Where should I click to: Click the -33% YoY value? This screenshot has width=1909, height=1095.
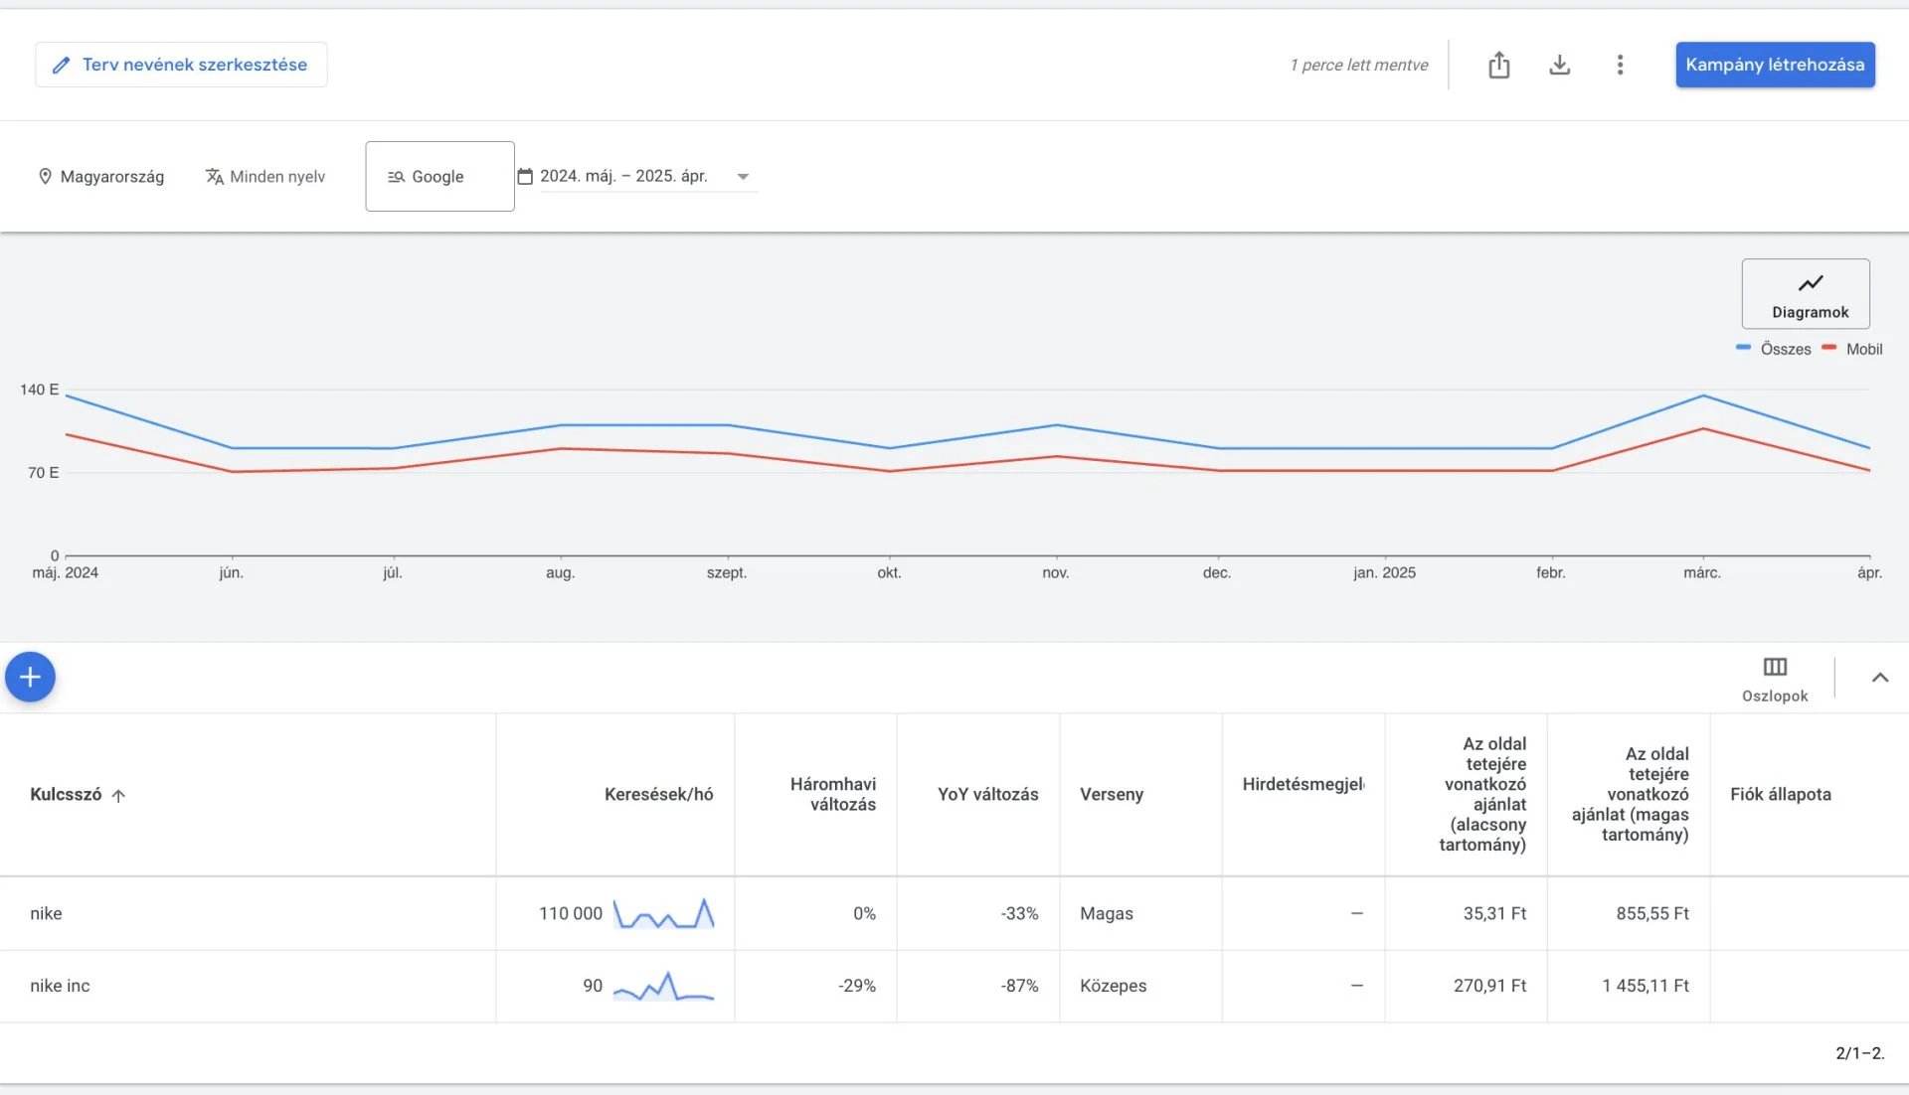click(x=1019, y=913)
